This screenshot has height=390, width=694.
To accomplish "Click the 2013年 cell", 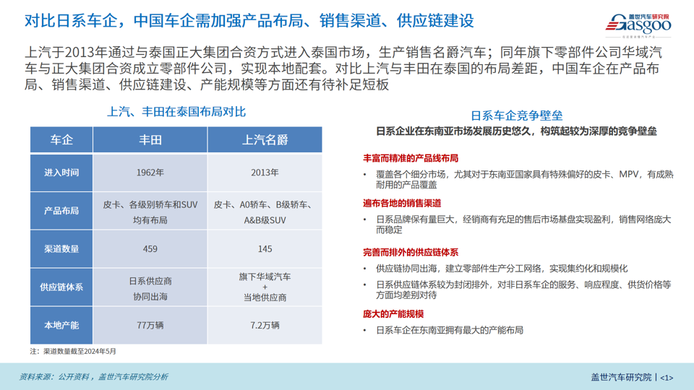I will [x=265, y=173].
